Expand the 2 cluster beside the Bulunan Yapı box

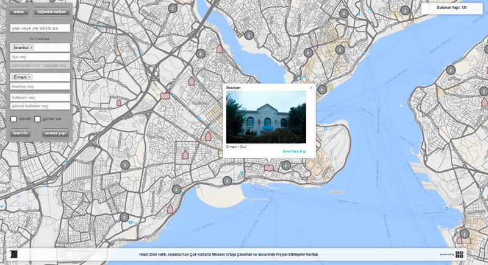click(x=405, y=11)
